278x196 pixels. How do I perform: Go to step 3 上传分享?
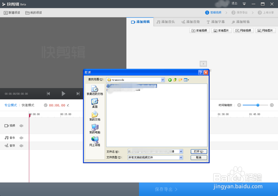266,12
